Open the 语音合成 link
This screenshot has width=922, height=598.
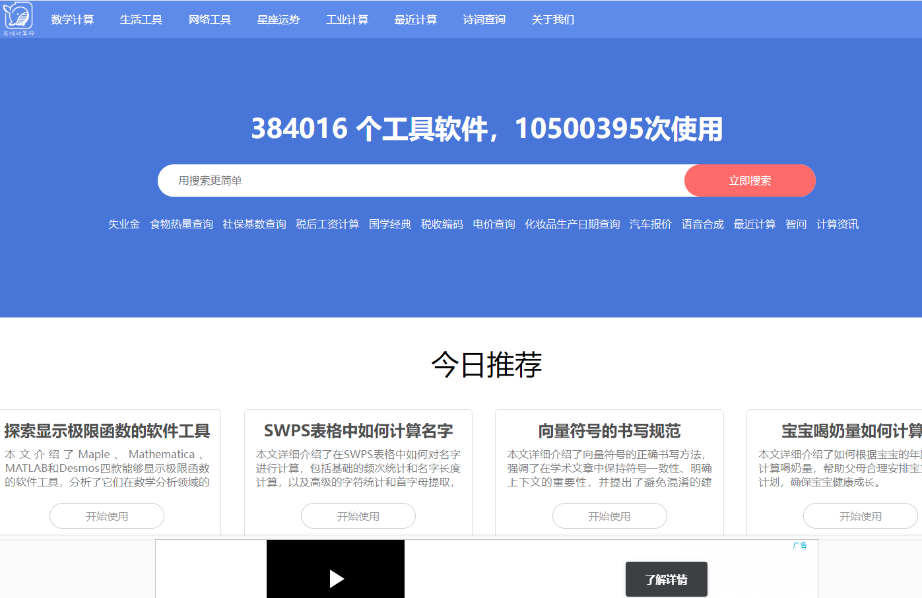click(703, 224)
